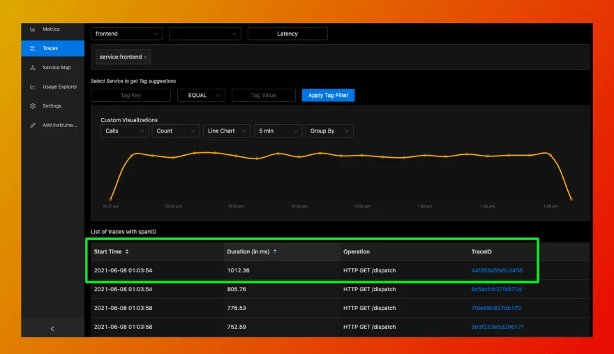Click the Operation column header
Screen dimensions: 614x354
(x=357, y=251)
